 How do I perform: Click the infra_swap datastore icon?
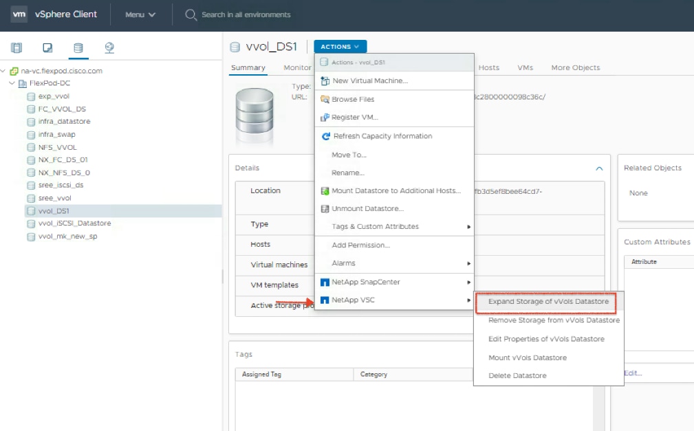coord(31,135)
